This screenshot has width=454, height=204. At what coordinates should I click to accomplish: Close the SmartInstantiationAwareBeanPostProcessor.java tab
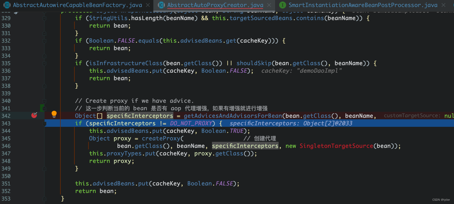(443, 5)
